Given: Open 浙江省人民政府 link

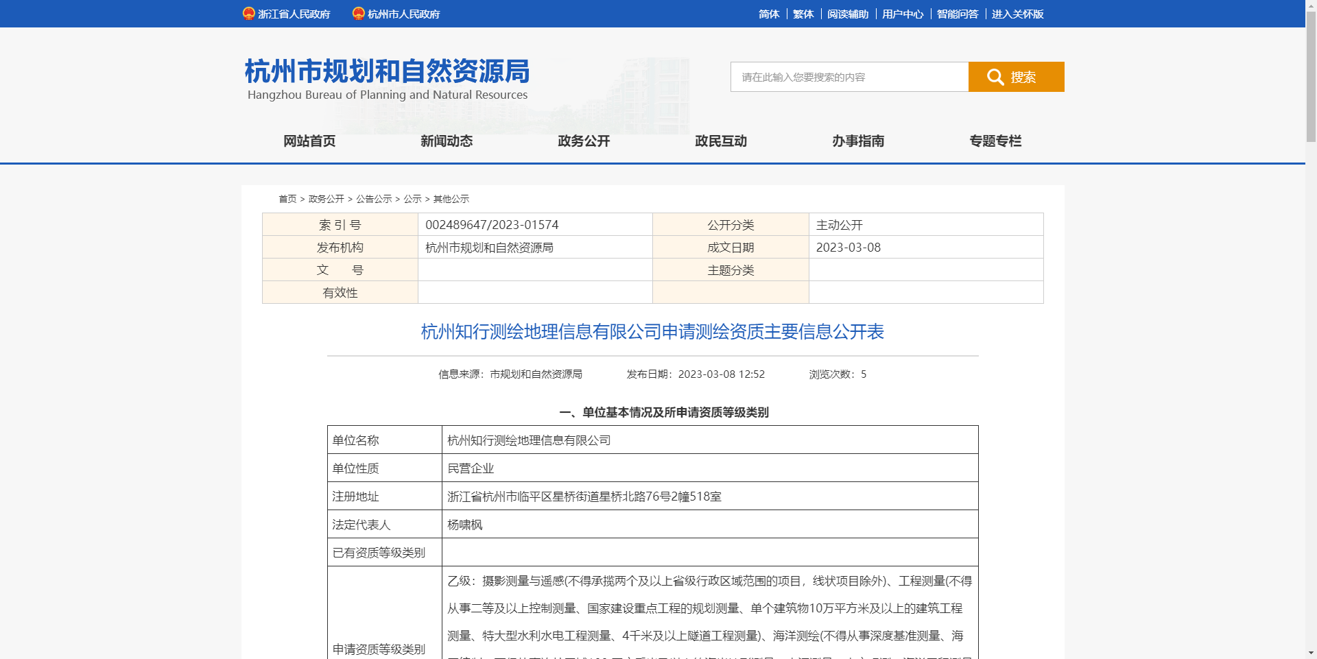Looking at the screenshot, I should coord(294,14).
